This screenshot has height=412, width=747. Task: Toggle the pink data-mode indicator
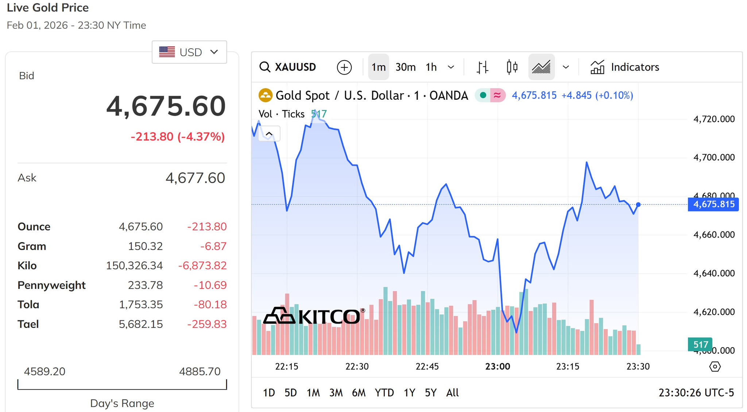click(x=498, y=95)
